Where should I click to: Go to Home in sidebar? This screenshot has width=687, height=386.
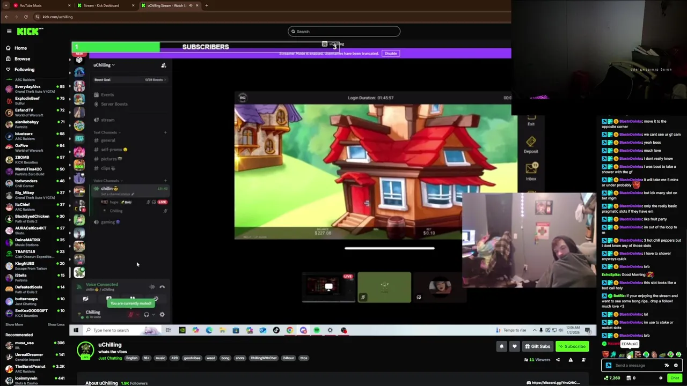pos(20,48)
